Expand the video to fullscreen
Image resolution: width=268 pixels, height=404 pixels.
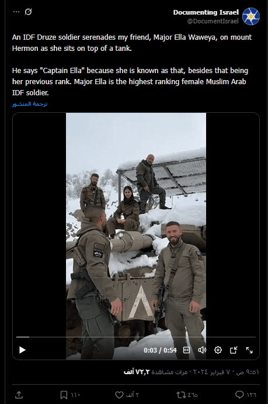pos(249,350)
